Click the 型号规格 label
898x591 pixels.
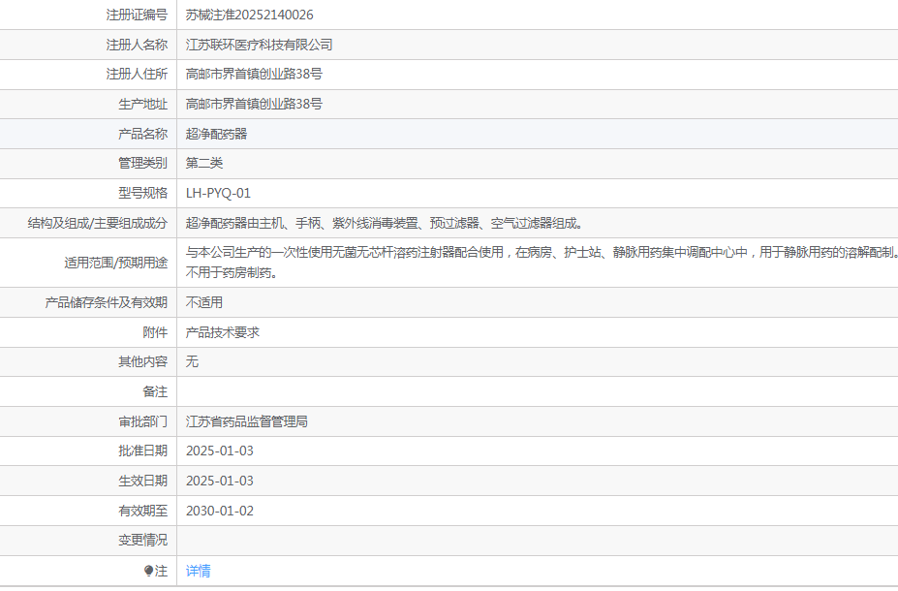(143, 193)
